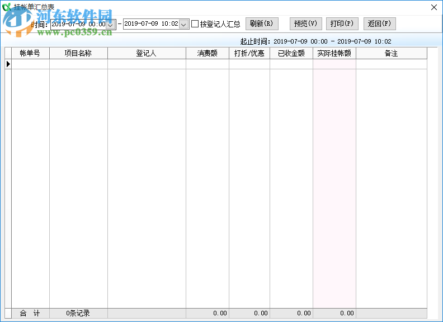Screen dimensions: 443x322
Task: Click the 消费额 total 0.00 cell
Action: (208, 313)
